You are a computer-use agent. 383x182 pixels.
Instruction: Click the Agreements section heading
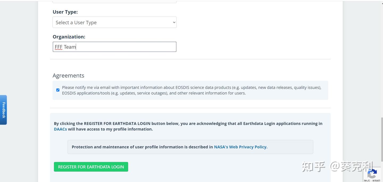pos(68,75)
